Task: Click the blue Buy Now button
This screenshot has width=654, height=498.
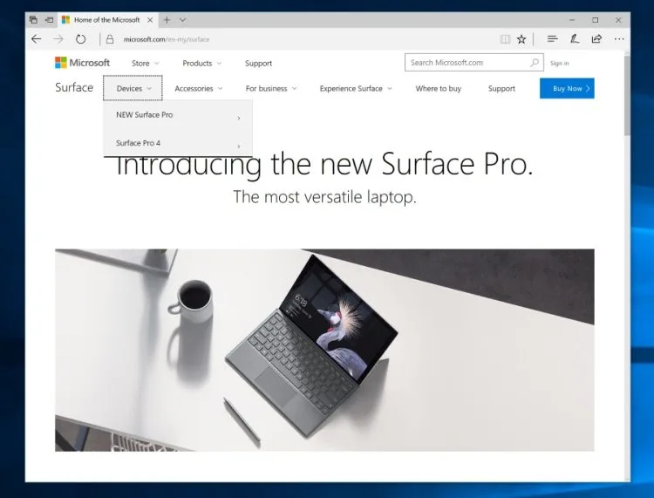Action: [567, 88]
